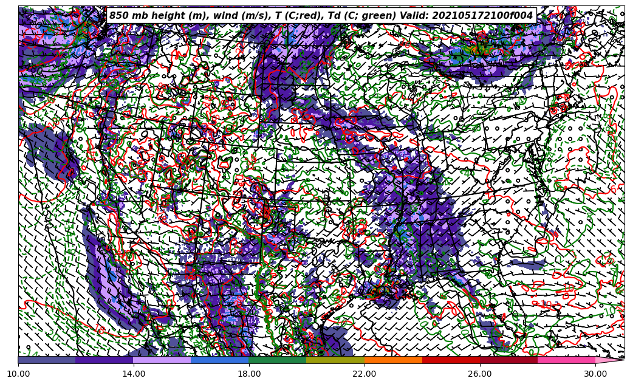Click the 10.00 colorbar tick label

18,374
